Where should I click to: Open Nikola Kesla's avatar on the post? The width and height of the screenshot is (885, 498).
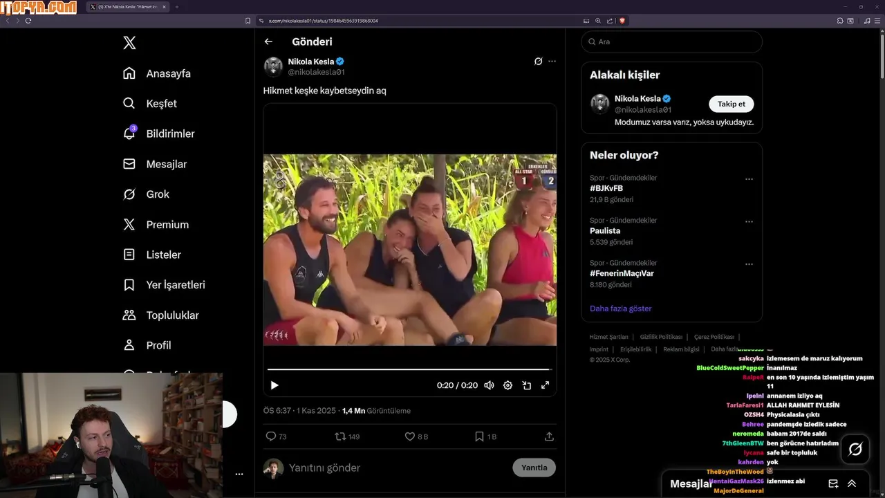point(273,66)
